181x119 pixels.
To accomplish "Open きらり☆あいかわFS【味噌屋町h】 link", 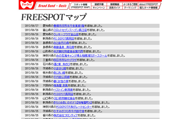I will tap(73, 103).
